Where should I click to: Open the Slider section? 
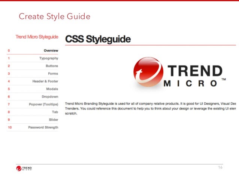(x=33, y=120)
